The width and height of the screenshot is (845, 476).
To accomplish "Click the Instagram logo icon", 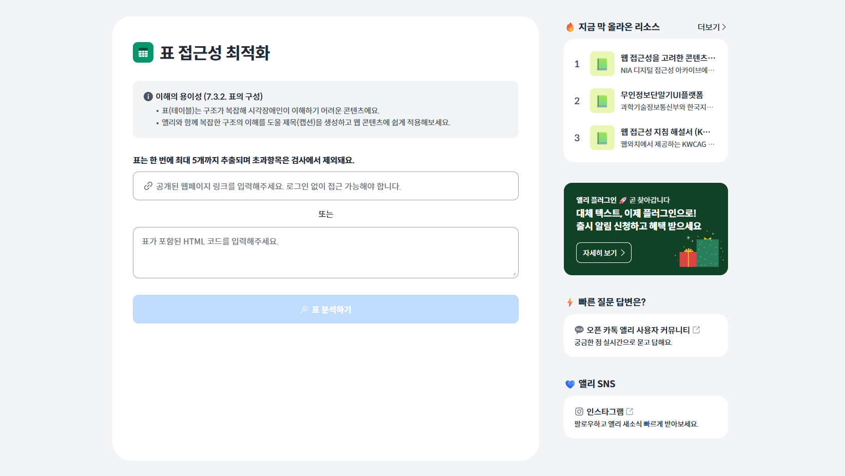I will [x=579, y=411].
